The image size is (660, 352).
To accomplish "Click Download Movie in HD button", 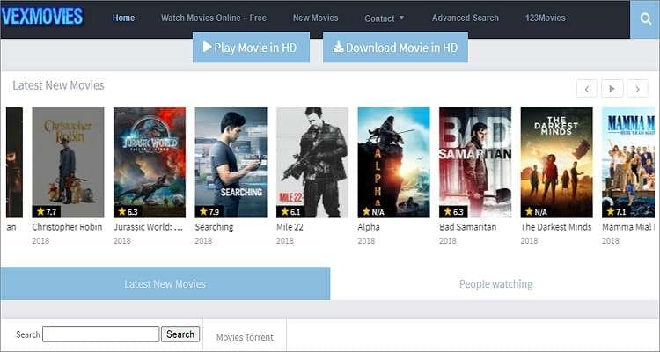I will tap(395, 48).
